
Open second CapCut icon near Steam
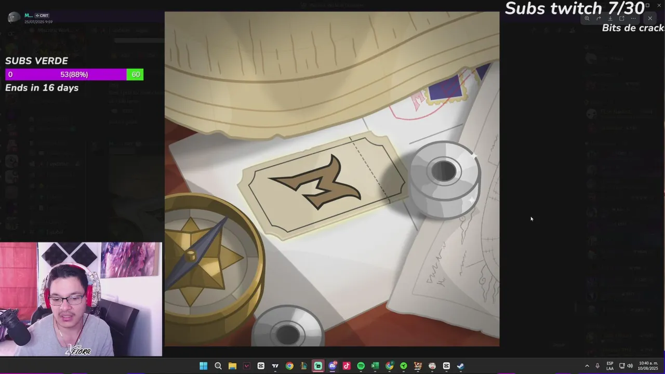[446, 366]
